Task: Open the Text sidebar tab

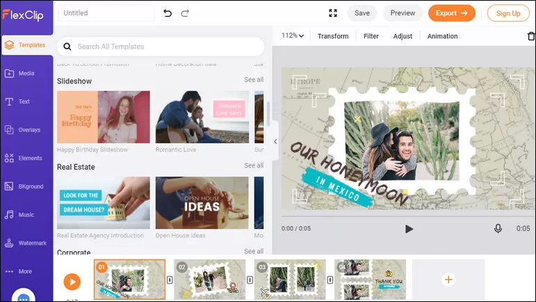Action: click(x=17, y=101)
